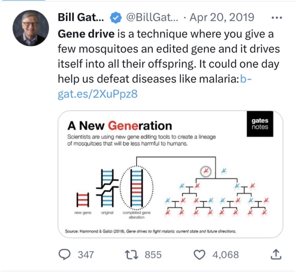Open the three-dot more options menu
The image size is (296, 280).
point(277,18)
